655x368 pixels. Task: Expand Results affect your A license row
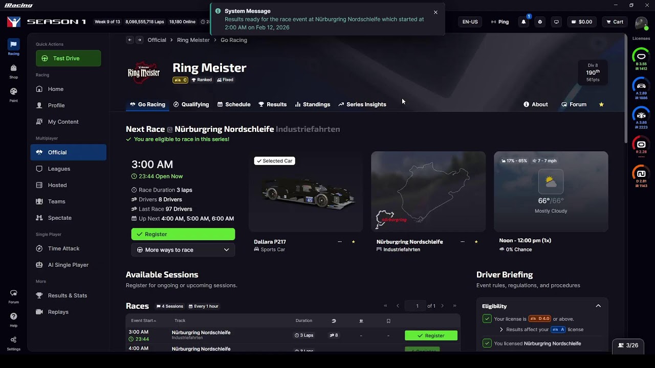[541, 330]
